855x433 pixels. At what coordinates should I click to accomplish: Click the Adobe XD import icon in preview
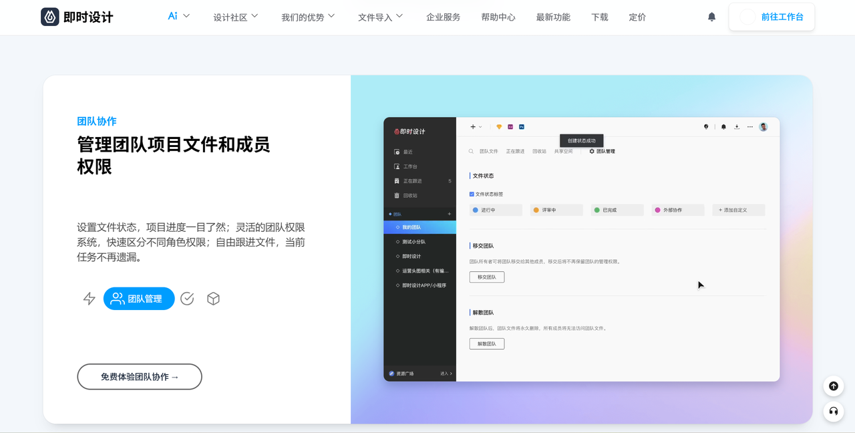510,126
